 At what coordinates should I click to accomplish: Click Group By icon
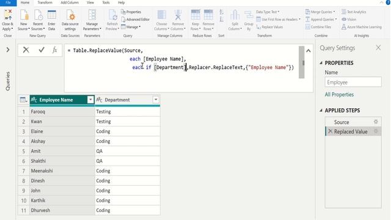point(249,15)
